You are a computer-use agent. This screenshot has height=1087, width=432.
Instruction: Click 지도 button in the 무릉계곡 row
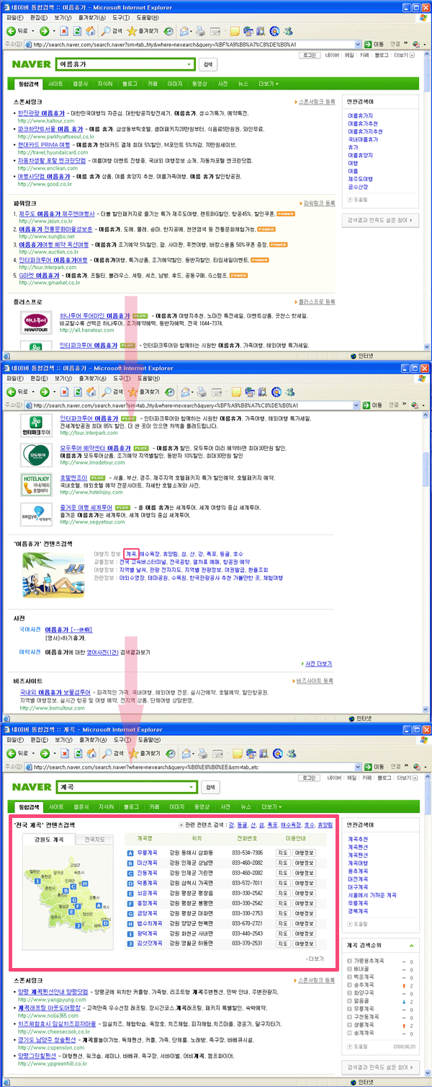click(x=282, y=852)
